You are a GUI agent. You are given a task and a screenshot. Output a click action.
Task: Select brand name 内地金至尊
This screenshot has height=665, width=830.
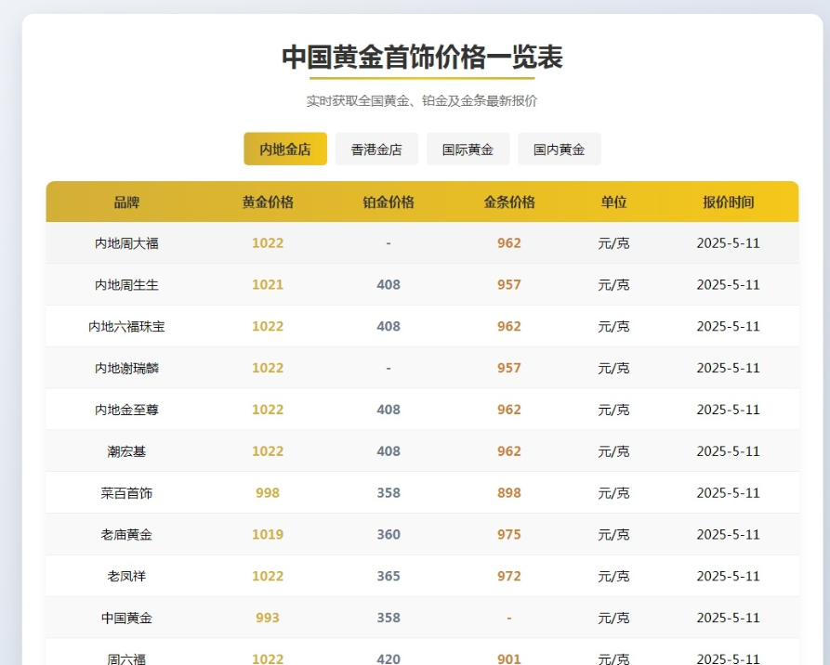click(x=126, y=410)
